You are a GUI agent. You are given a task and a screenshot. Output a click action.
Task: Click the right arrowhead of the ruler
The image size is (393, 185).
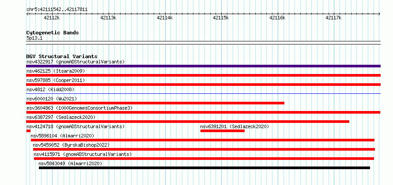(379, 14)
